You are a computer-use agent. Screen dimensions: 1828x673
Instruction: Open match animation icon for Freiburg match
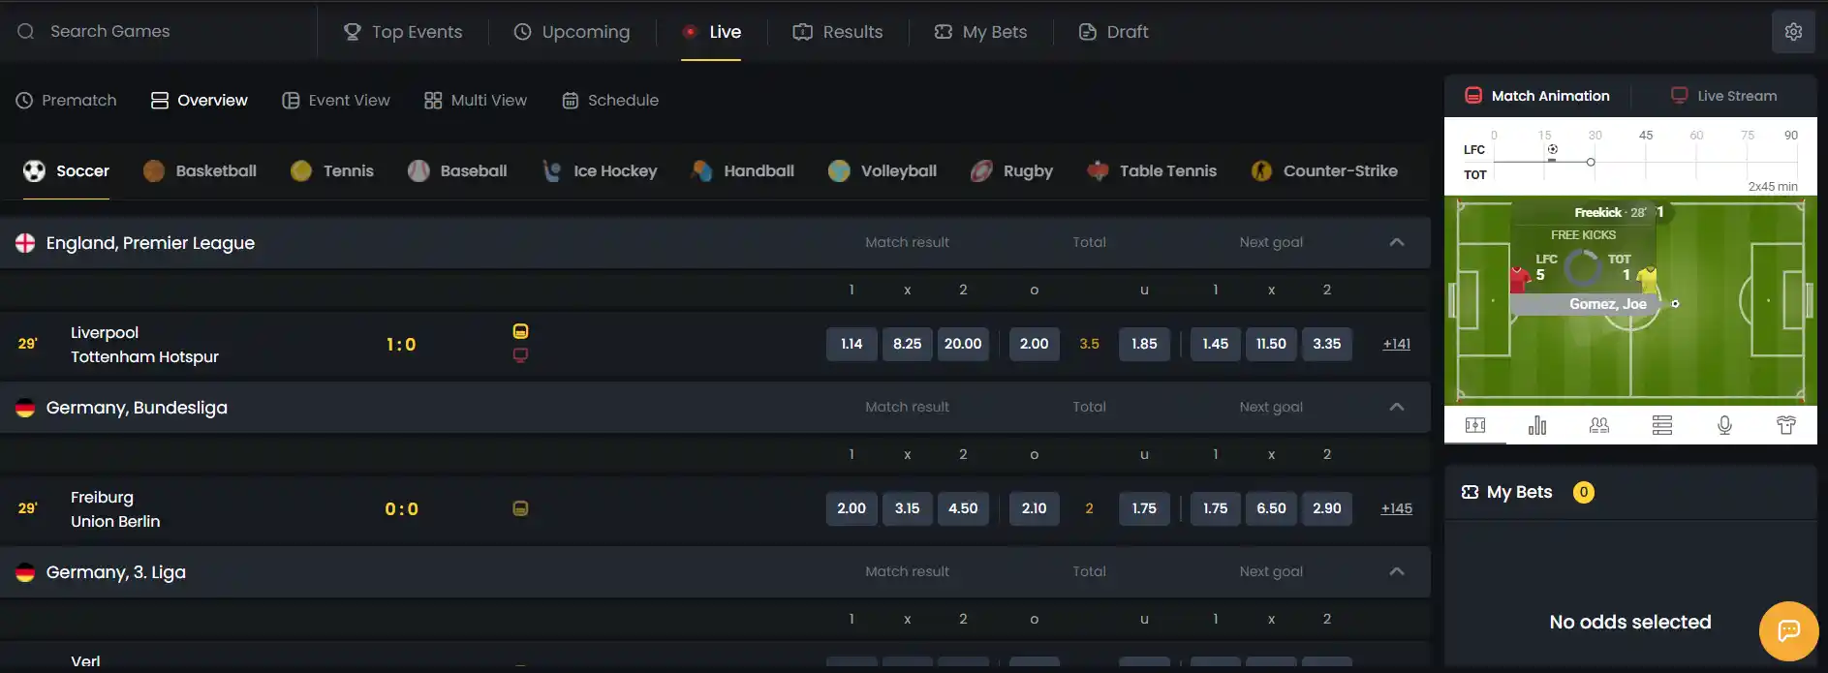(x=520, y=508)
